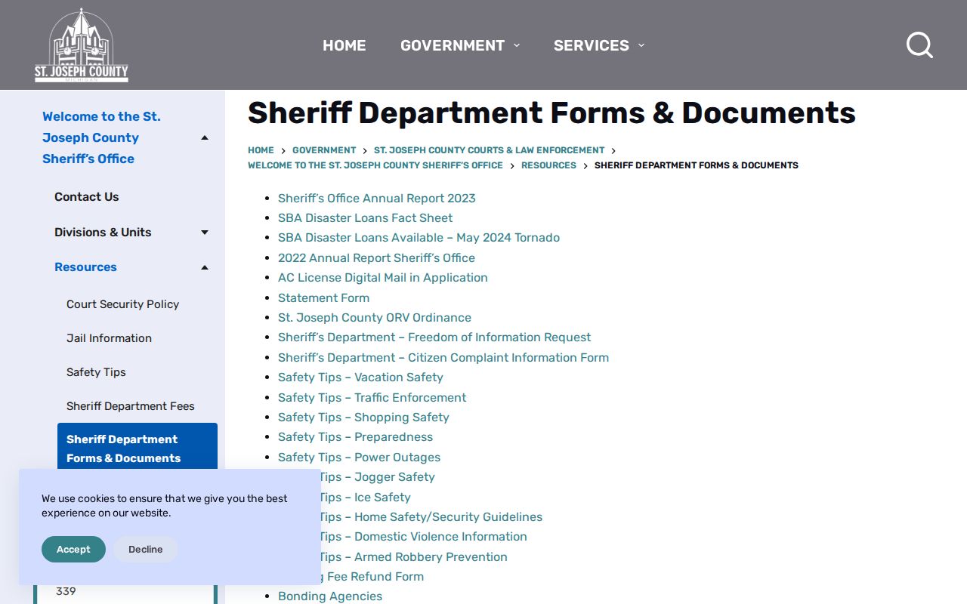
Task: Click the St. Joseph County logo
Action: pos(82,45)
